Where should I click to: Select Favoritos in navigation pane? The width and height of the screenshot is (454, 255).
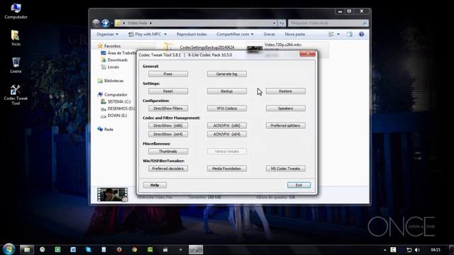pyautogui.click(x=112, y=46)
